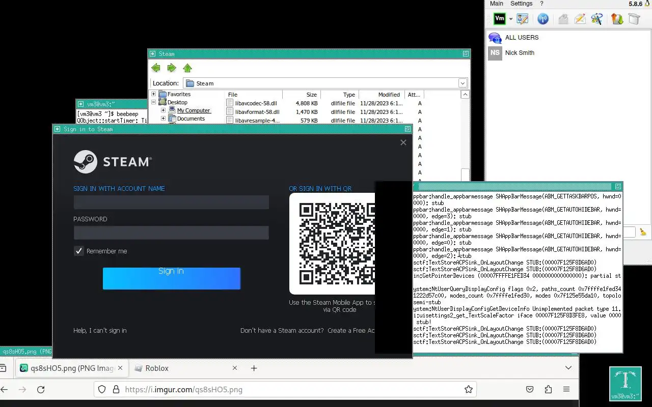
Task: Open the edit profile icon in BeeBEEP
Action: tap(522, 19)
